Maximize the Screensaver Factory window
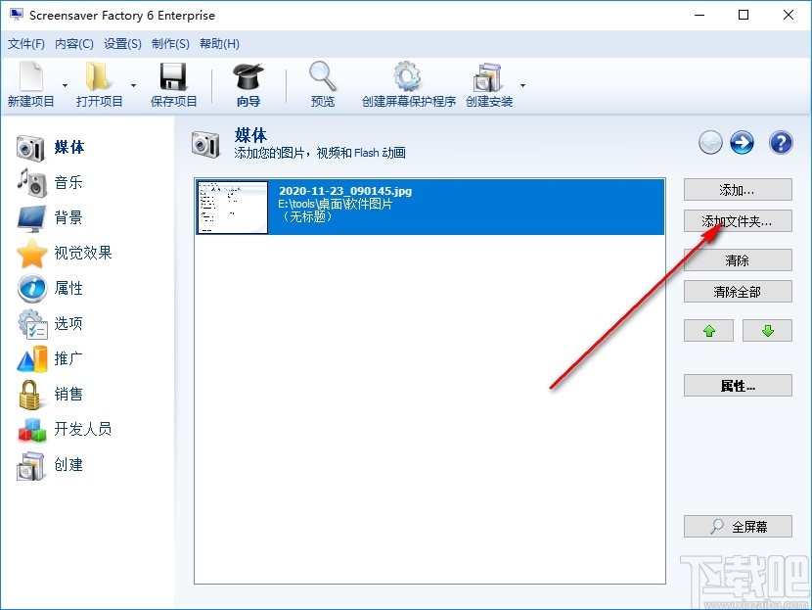This screenshot has height=610, width=812. [744, 15]
